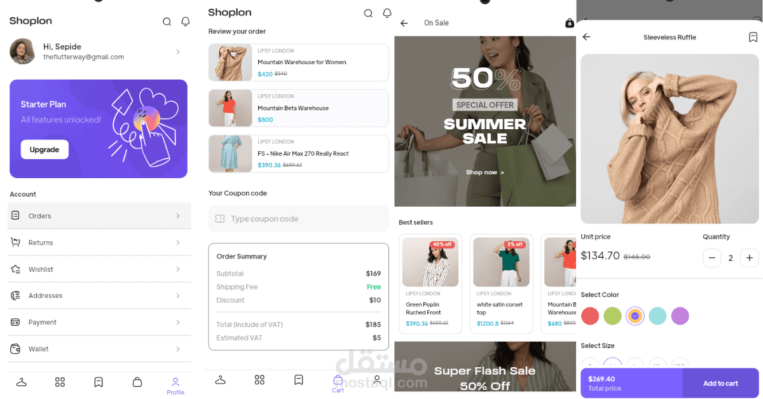Select the Profile tab
This screenshot has width=763, height=399.
pos(175,386)
